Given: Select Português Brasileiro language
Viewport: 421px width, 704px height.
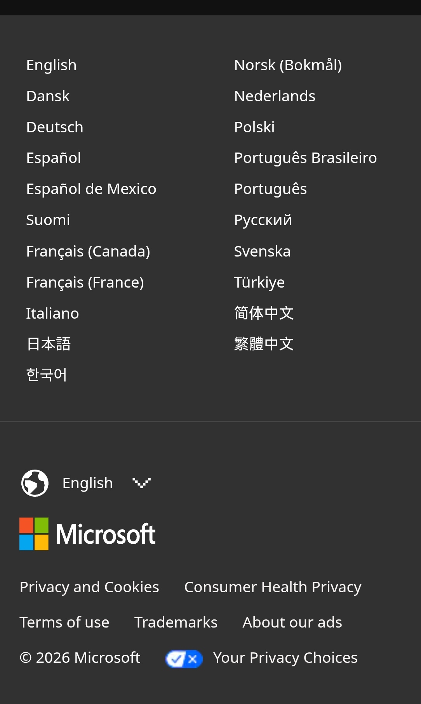Looking at the screenshot, I should pyautogui.click(x=306, y=158).
